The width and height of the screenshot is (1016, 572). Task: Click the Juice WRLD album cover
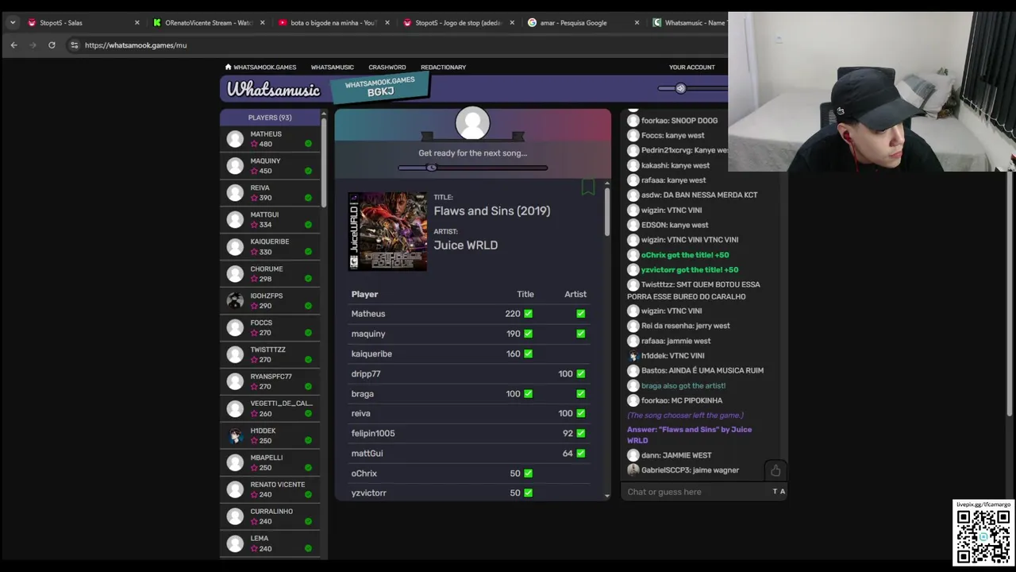tap(387, 231)
